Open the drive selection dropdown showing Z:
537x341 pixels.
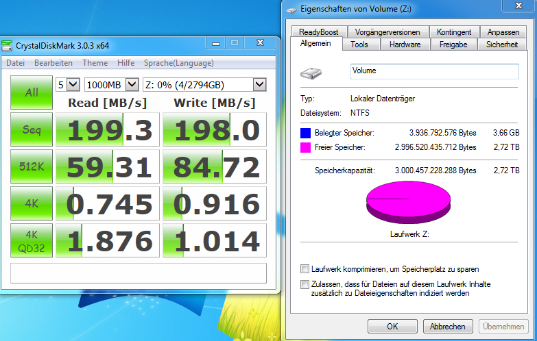[204, 84]
